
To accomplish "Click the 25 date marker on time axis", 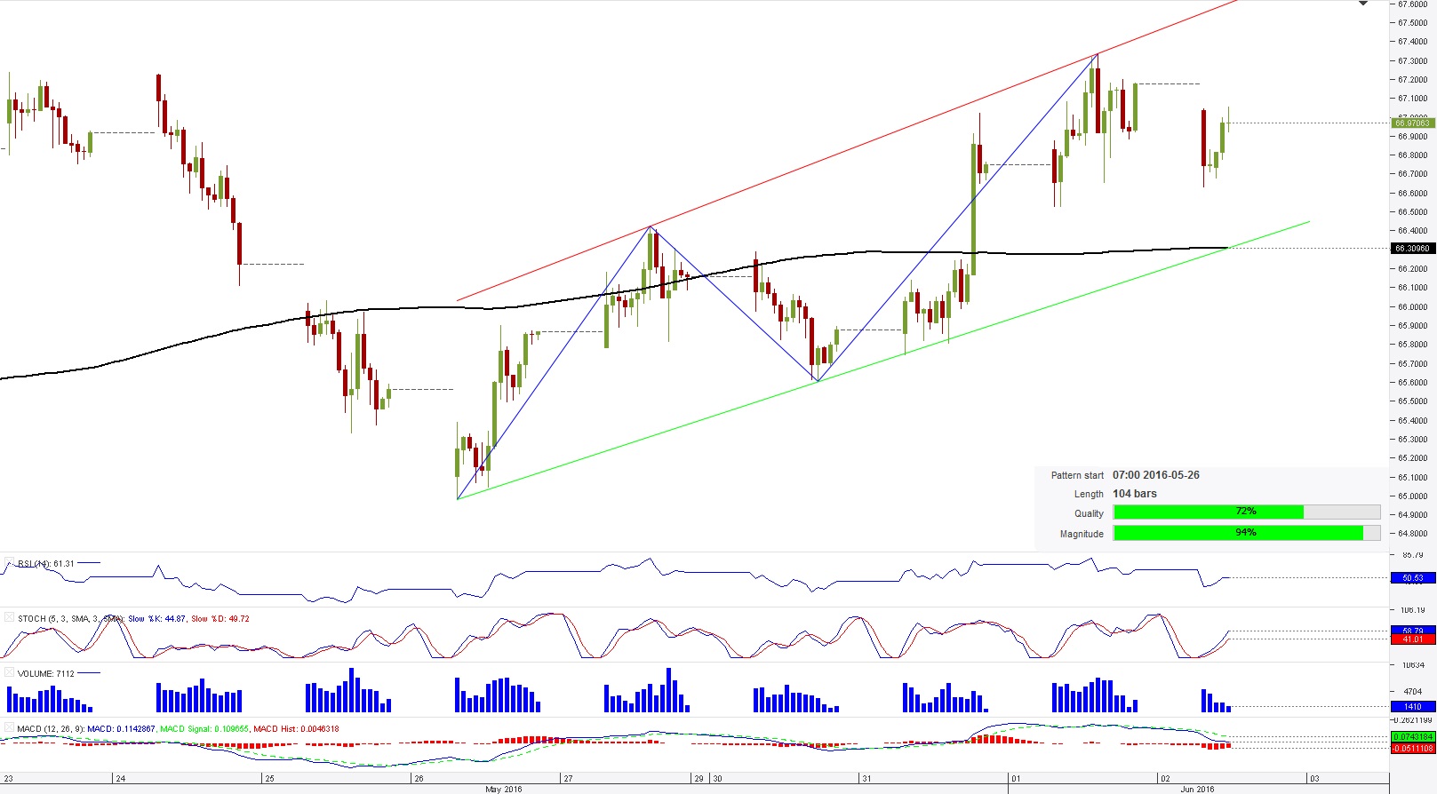I will point(270,779).
